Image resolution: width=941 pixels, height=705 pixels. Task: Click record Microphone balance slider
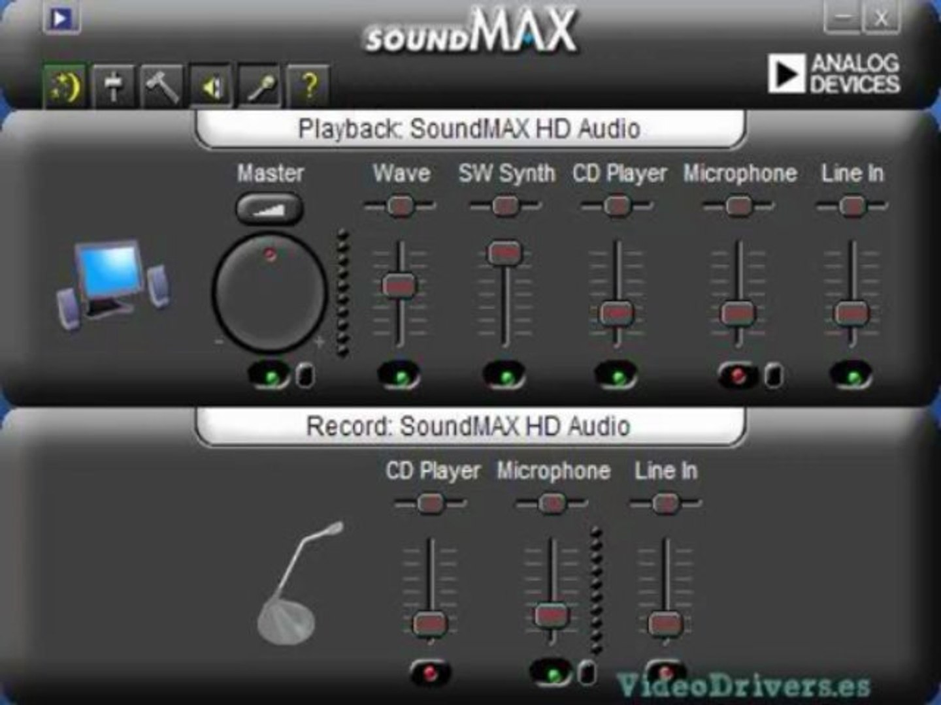point(552,503)
